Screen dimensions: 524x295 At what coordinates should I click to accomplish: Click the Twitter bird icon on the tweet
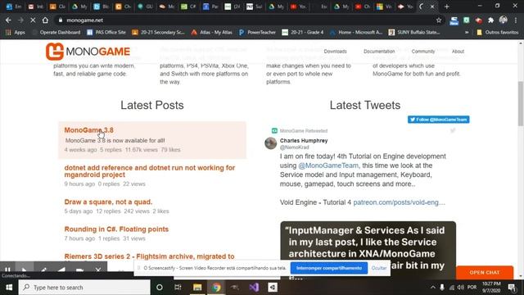pyautogui.click(x=453, y=130)
